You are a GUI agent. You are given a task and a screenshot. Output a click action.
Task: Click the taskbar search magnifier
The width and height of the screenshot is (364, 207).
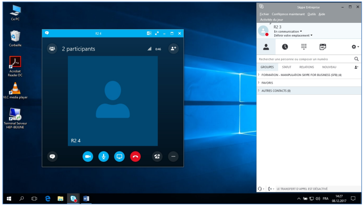[x=21, y=199]
